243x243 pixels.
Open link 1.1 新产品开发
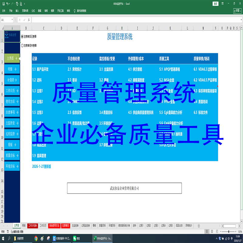(40, 69)
